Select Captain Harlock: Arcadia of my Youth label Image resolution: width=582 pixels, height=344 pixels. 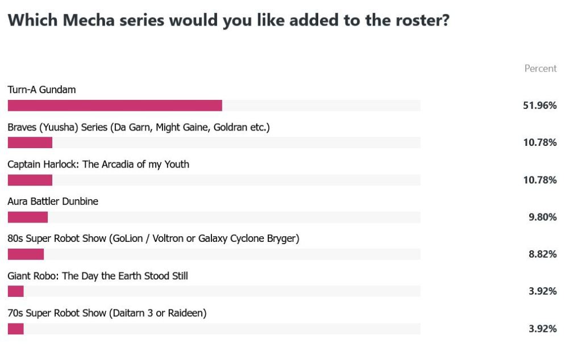pos(98,164)
